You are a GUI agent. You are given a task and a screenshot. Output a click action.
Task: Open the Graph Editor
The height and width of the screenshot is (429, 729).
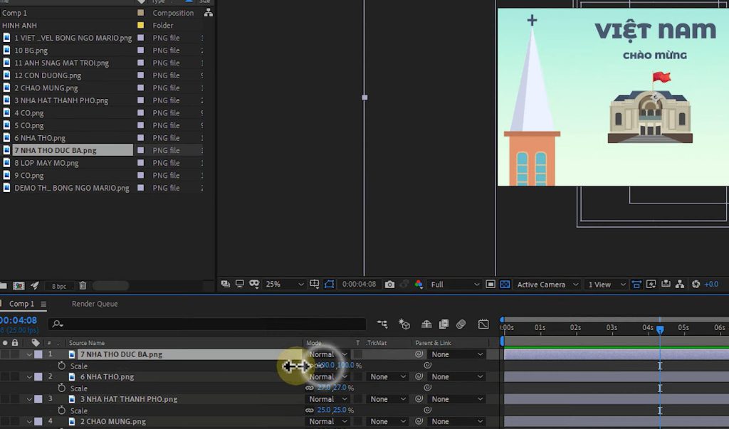483,324
